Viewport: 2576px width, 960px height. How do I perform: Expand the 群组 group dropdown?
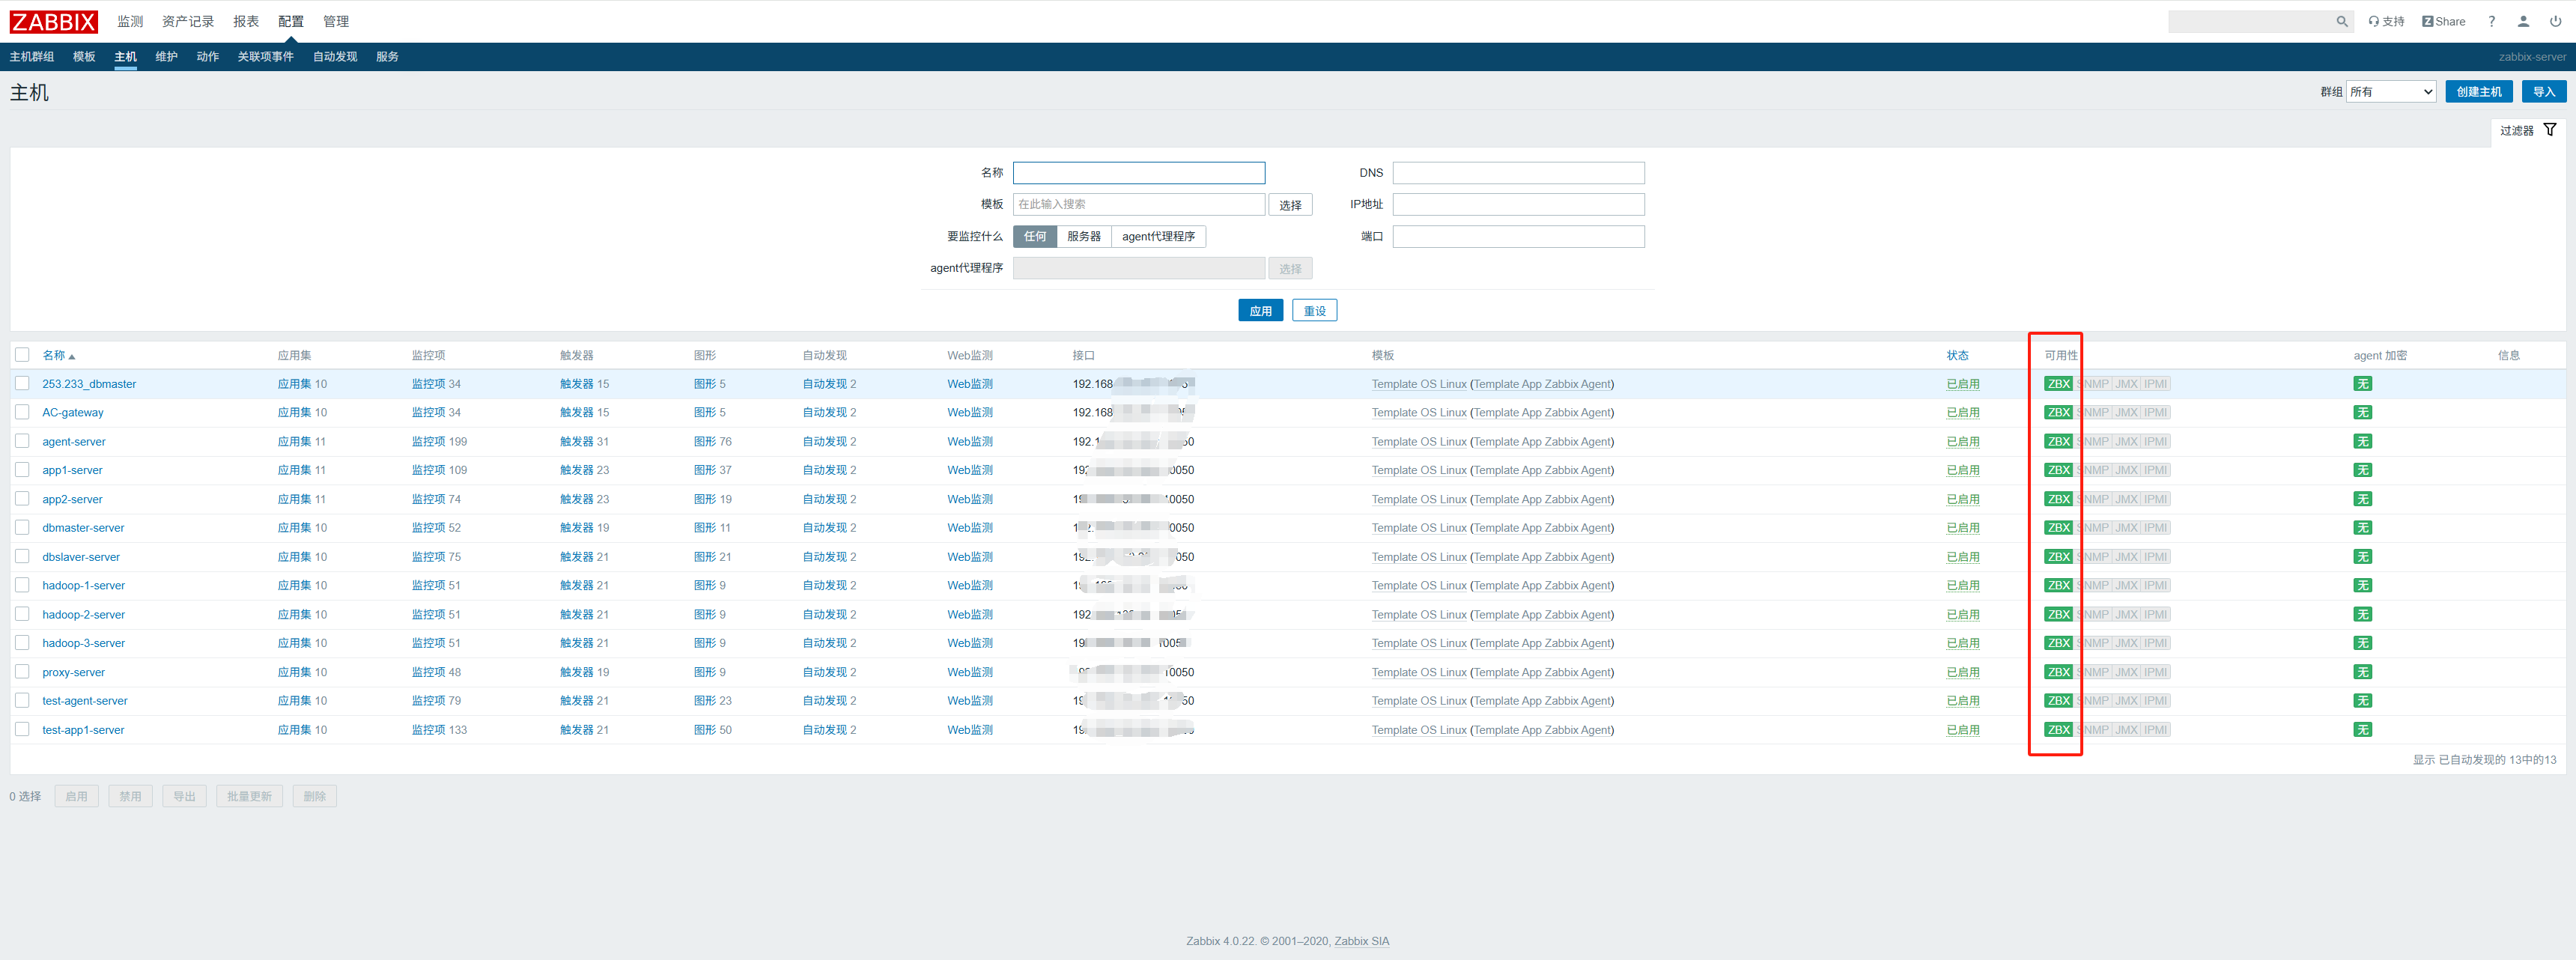tap(2391, 92)
